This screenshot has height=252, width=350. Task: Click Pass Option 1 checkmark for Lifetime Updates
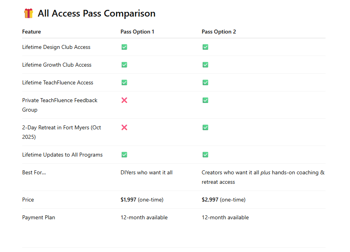[x=124, y=155]
